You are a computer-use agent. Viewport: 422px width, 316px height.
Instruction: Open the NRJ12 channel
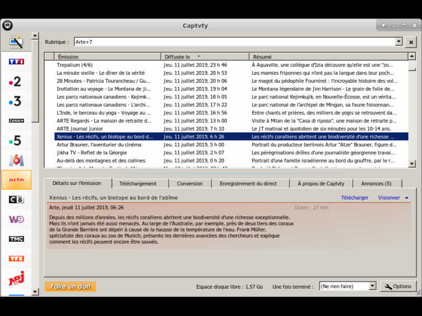click(x=16, y=278)
